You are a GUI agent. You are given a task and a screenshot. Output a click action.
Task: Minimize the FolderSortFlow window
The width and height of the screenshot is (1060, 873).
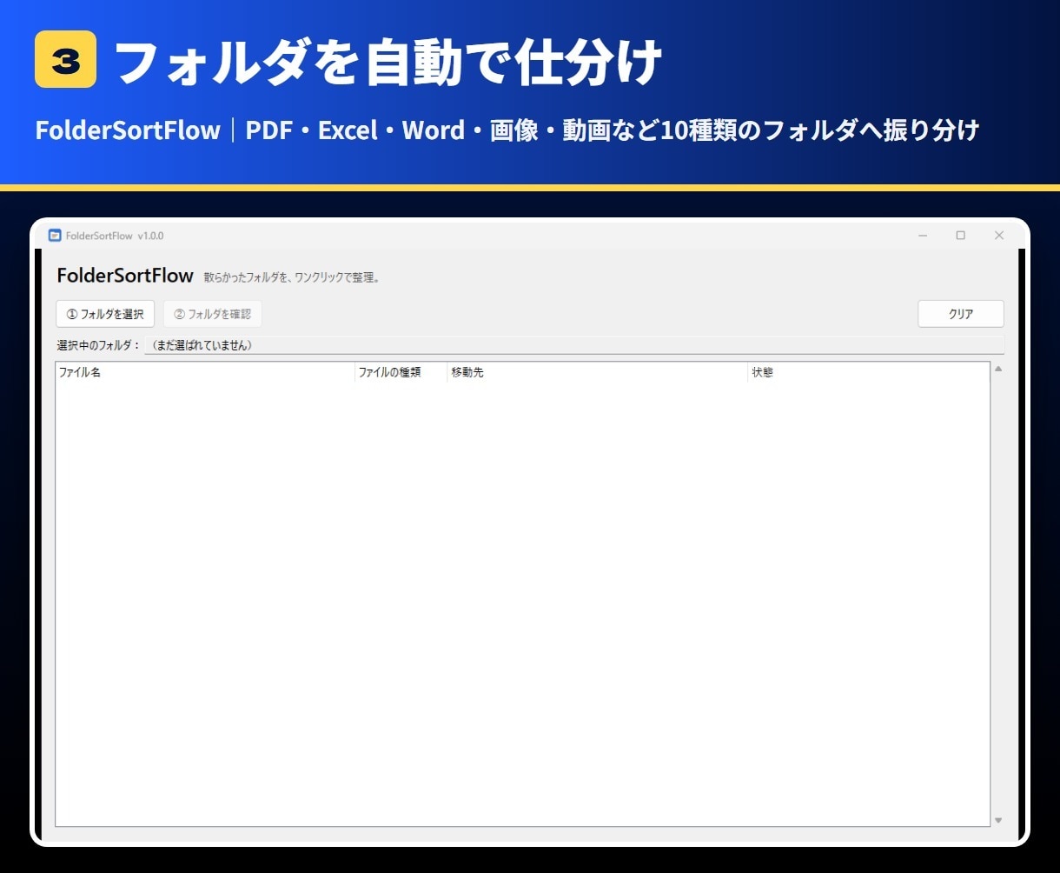click(923, 236)
